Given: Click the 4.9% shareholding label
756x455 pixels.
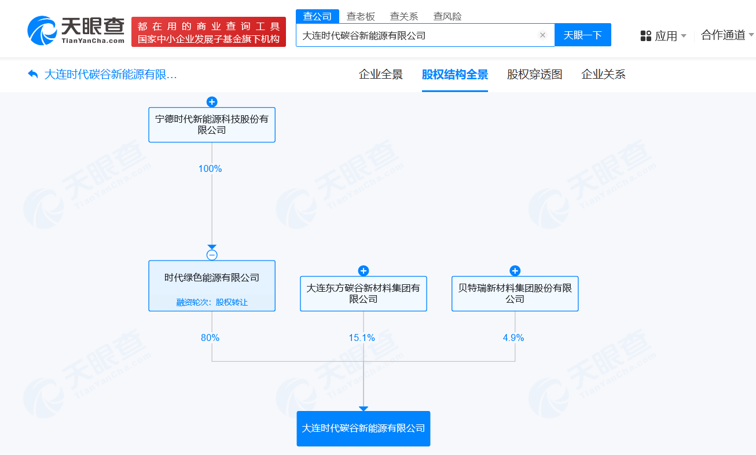Looking at the screenshot, I should pyautogui.click(x=513, y=338).
